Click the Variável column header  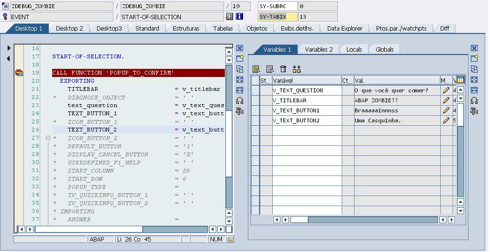306,80
